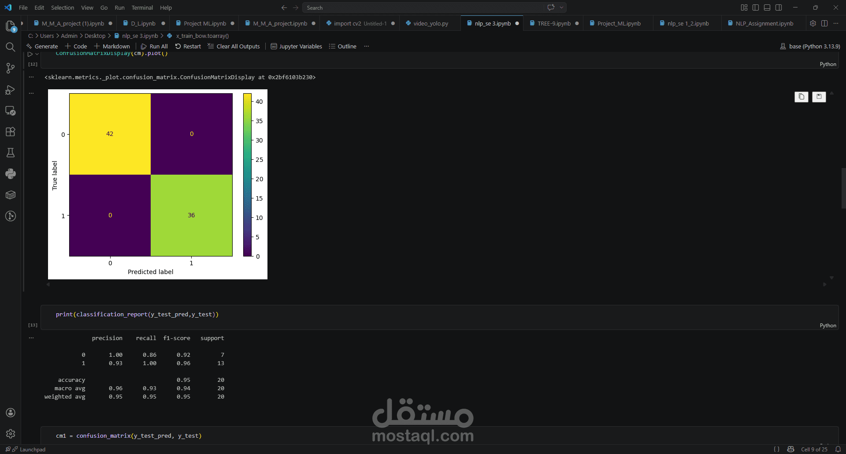Open the Source Control view
Viewport: 846px width, 454px height.
[x=11, y=68]
